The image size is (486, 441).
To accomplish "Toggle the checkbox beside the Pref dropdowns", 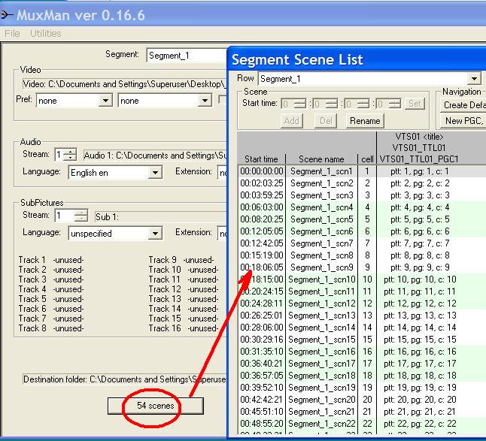I will tap(223, 100).
